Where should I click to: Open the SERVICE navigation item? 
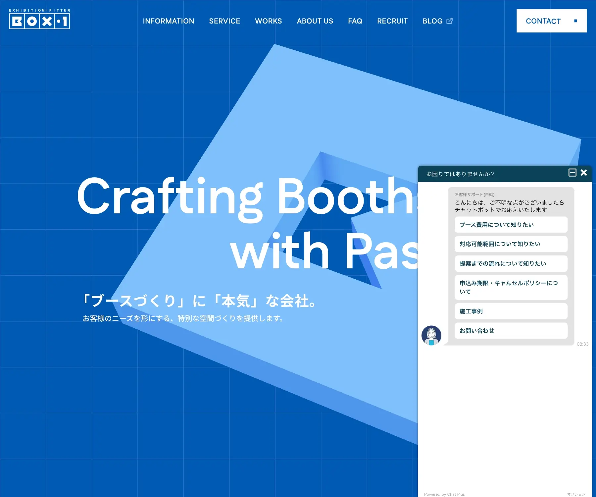(x=224, y=21)
